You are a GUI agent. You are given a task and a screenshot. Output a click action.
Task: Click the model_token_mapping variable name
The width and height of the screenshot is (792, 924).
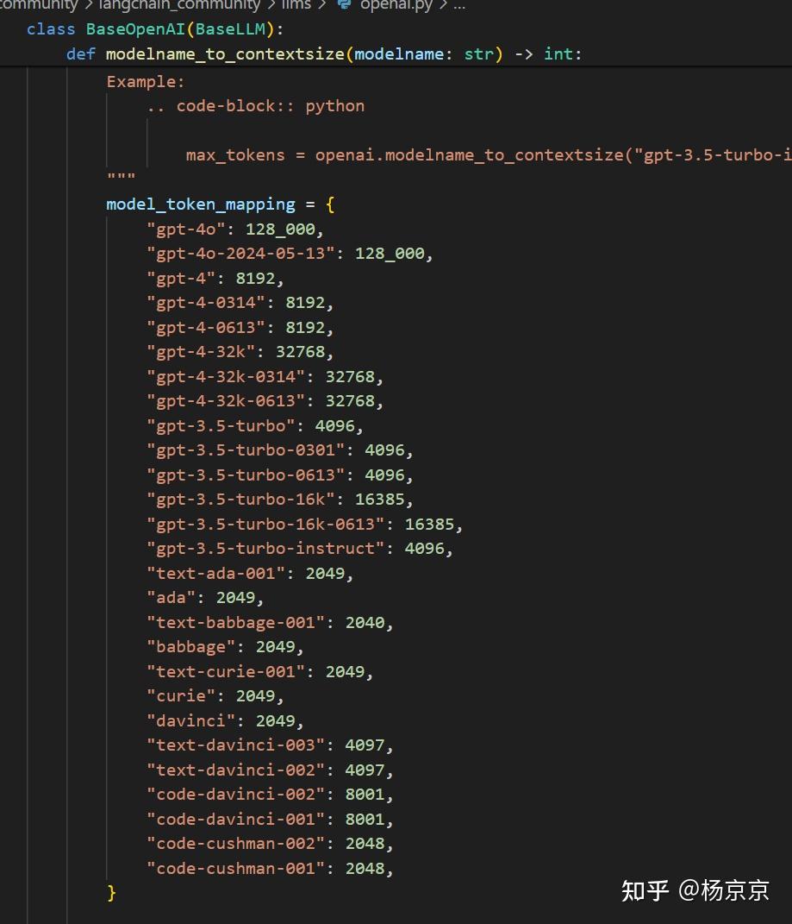(200, 204)
